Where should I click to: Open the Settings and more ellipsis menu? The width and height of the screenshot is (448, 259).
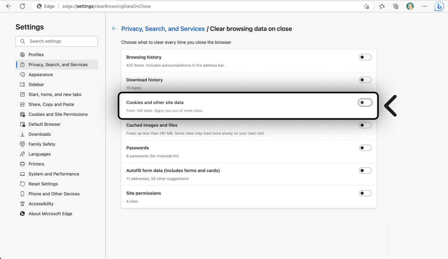click(424, 6)
